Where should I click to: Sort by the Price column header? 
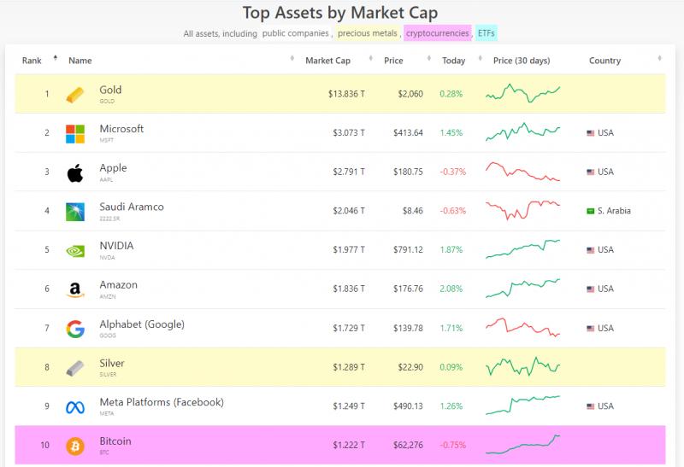[x=393, y=61]
